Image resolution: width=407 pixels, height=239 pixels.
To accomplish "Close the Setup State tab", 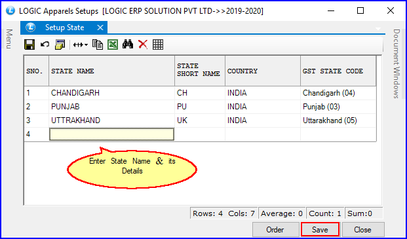I will tap(100, 28).
